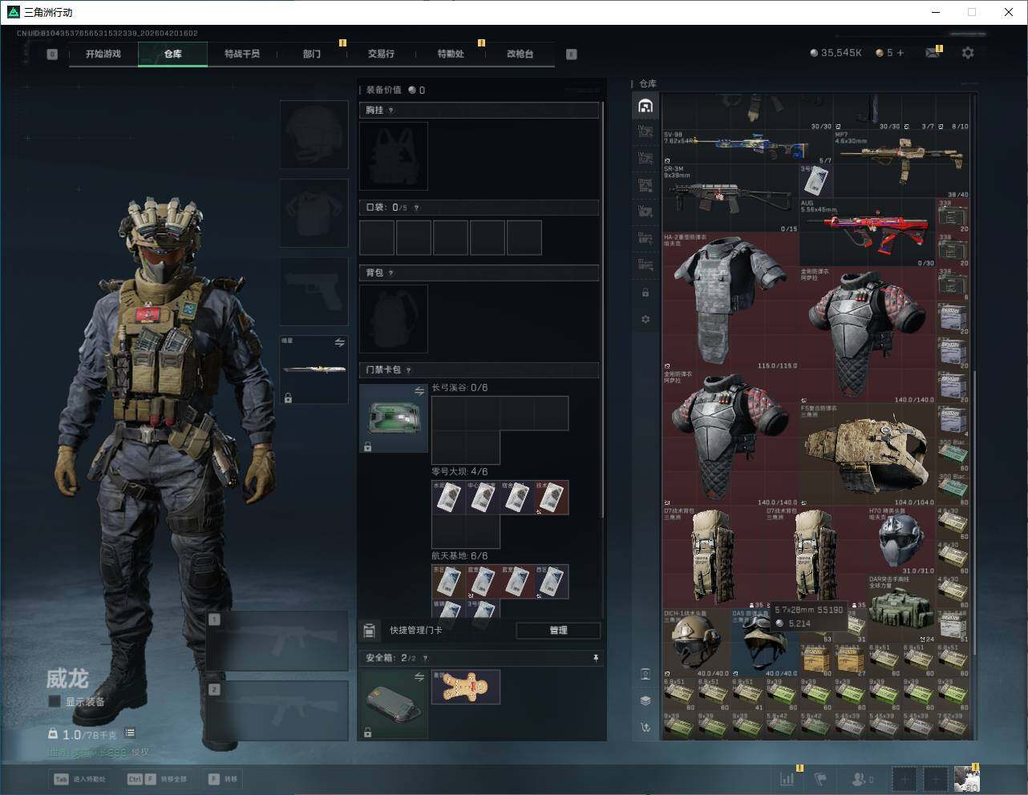Open the 背包 help question mark
Viewport: 1028px width, 795px height.
pyautogui.click(x=391, y=273)
